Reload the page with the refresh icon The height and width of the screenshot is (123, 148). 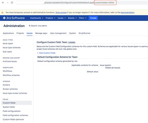click(12, 2)
